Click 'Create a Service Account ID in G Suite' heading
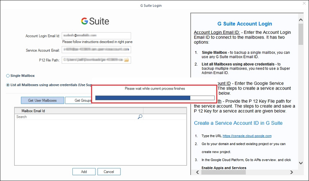This screenshot has width=309, height=181. pos(238,123)
